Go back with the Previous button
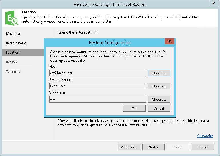220x156 pixels. [x=129, y=147]
